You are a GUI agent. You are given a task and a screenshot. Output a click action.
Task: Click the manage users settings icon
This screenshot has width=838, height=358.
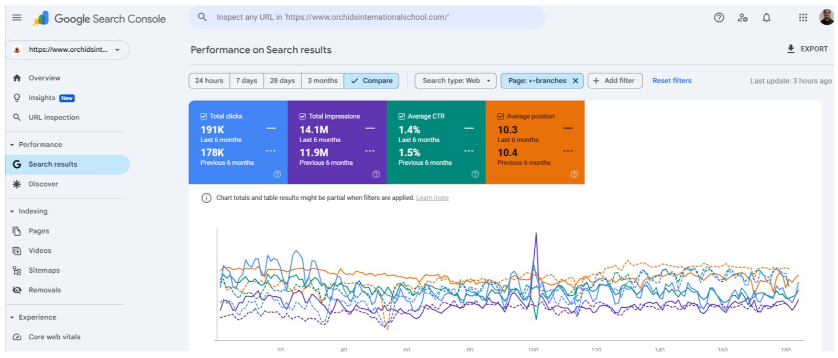pos(742,18)
